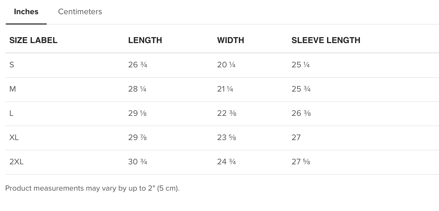The image size is (439, 211).
Task: Select the M size row label
Action: coord(13,89)
